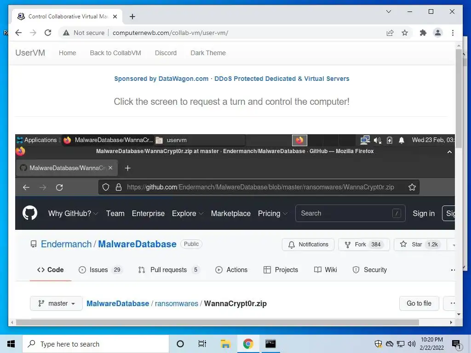The image size is (471, 353).
Task: Star the MalwareDatabase repository
Action: click(420, 245)
